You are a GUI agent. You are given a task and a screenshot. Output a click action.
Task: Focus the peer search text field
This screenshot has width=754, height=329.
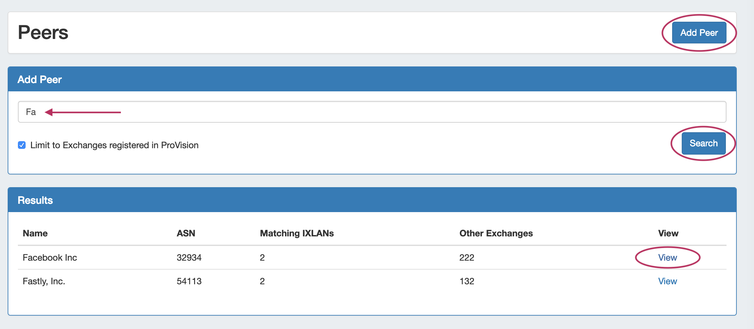pyautogui.click(x=372, y=112)
